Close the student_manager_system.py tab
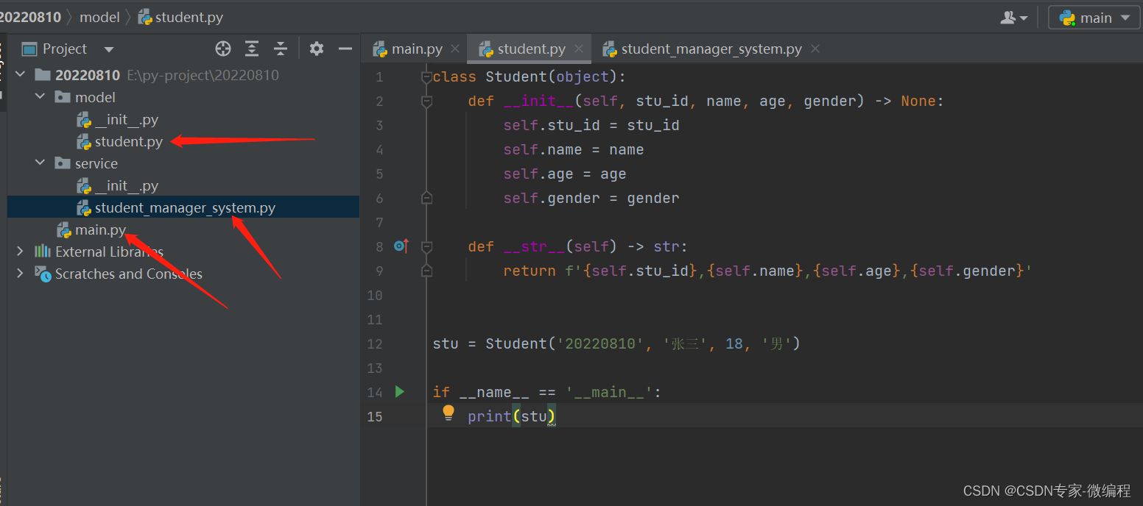The image size is (1143, 506). click(815, 49)
